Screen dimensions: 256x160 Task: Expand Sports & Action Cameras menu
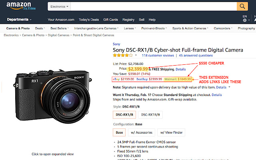(190, 28)
